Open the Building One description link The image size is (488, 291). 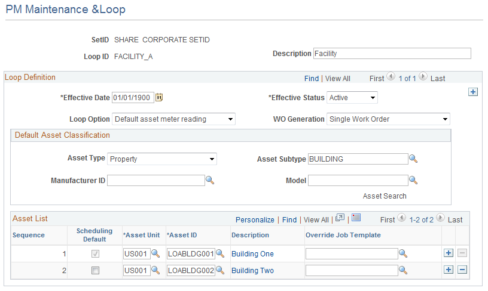(253, 254)
